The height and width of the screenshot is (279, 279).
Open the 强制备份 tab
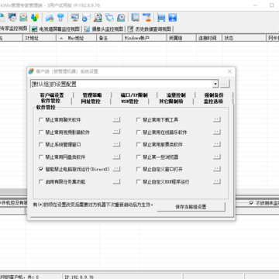tap(214, 95)
